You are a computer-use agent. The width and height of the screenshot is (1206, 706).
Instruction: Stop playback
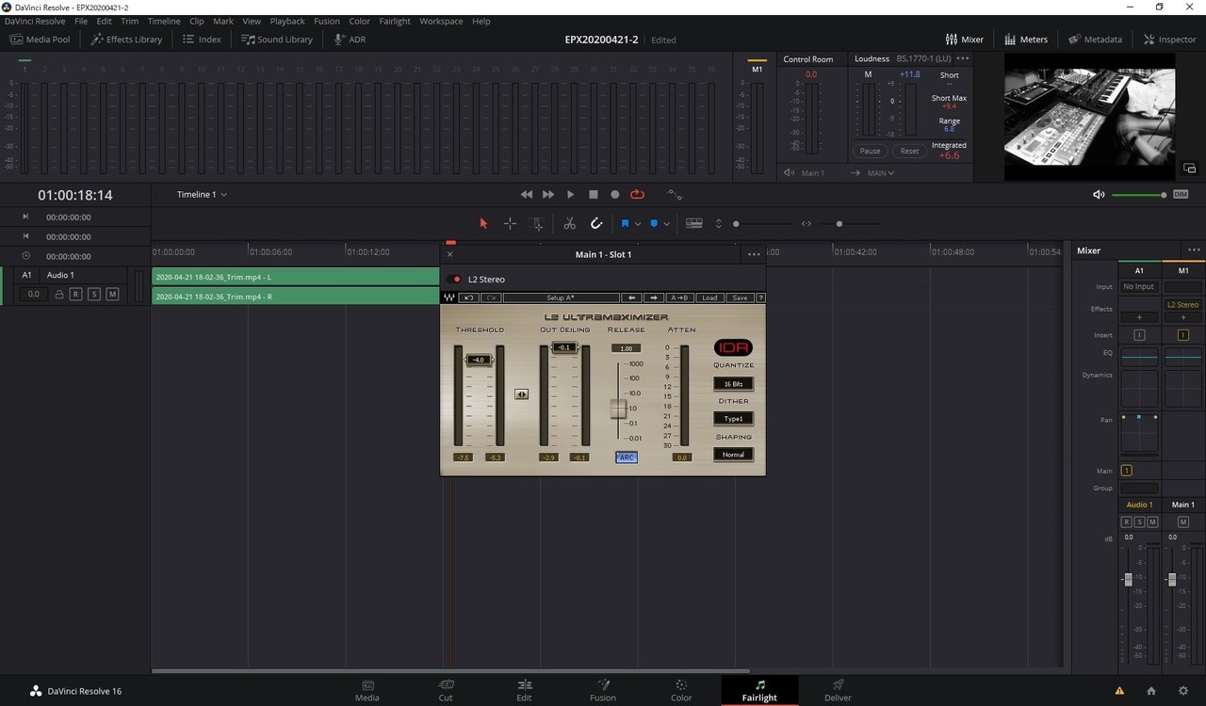pos(593,194)
